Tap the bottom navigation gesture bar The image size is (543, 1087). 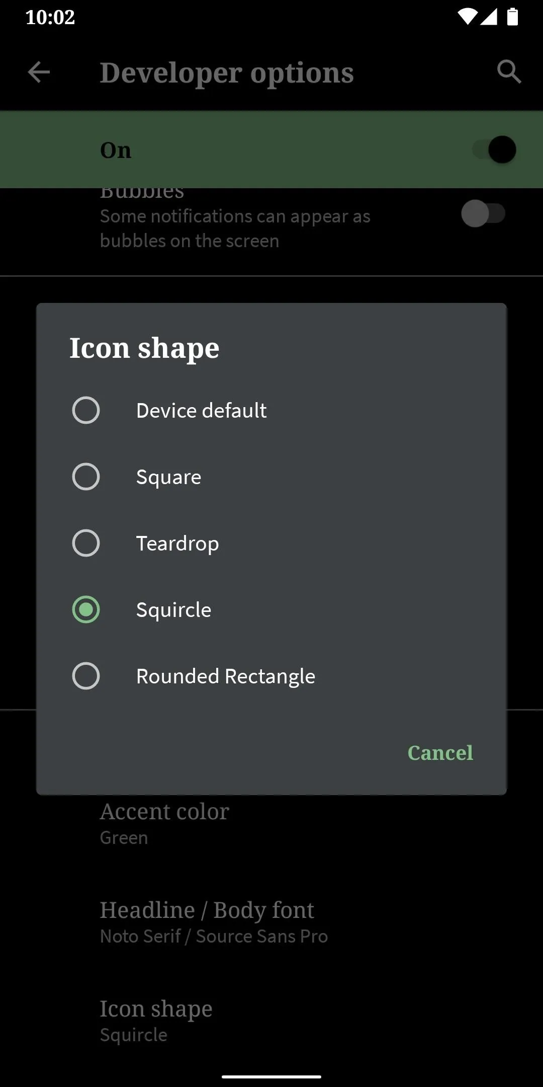click(271, 1077)
